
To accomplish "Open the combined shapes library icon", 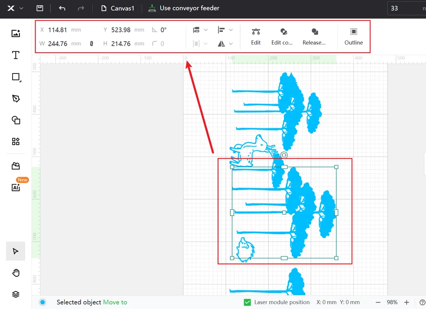I will 16,120.
